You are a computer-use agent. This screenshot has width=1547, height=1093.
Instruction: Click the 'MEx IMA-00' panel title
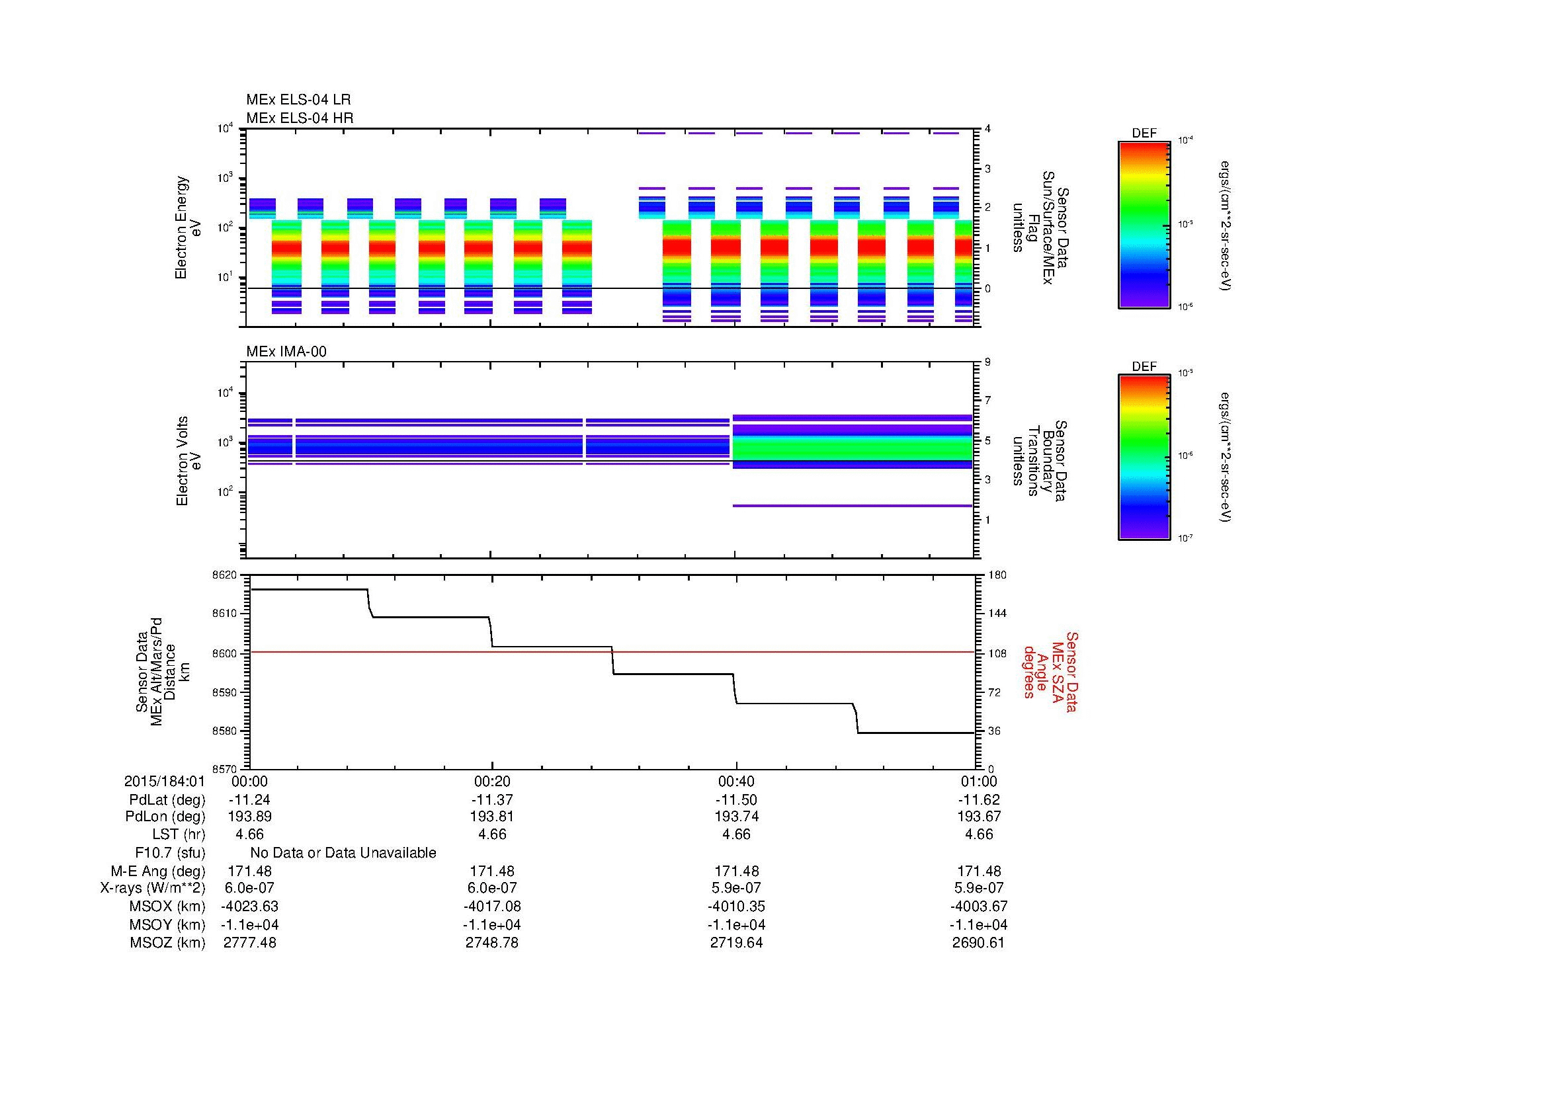pos(286,352)
